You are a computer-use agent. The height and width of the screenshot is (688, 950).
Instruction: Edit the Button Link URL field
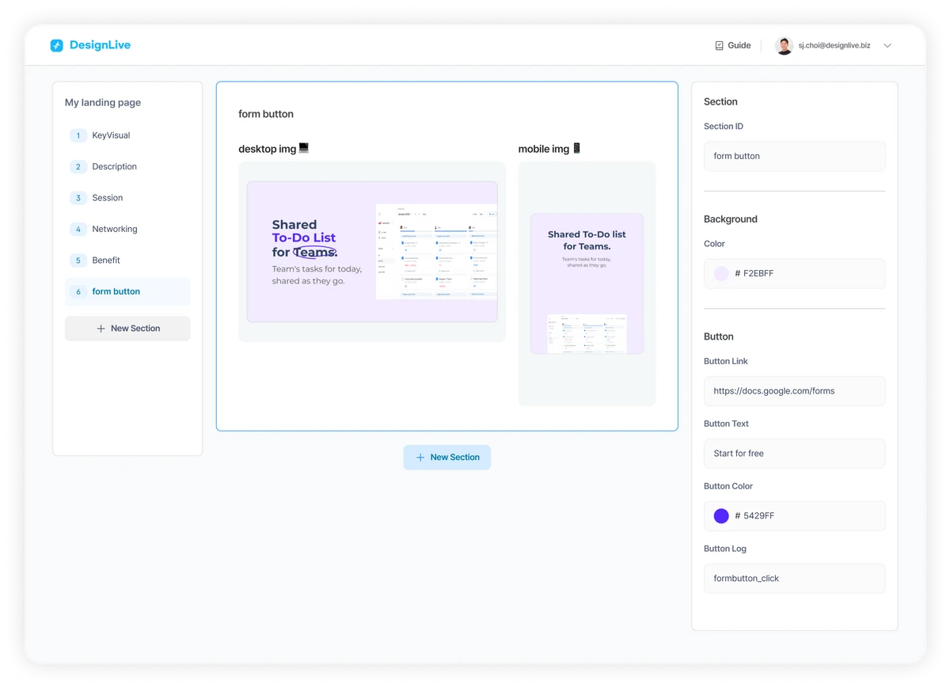coord(795,391)
